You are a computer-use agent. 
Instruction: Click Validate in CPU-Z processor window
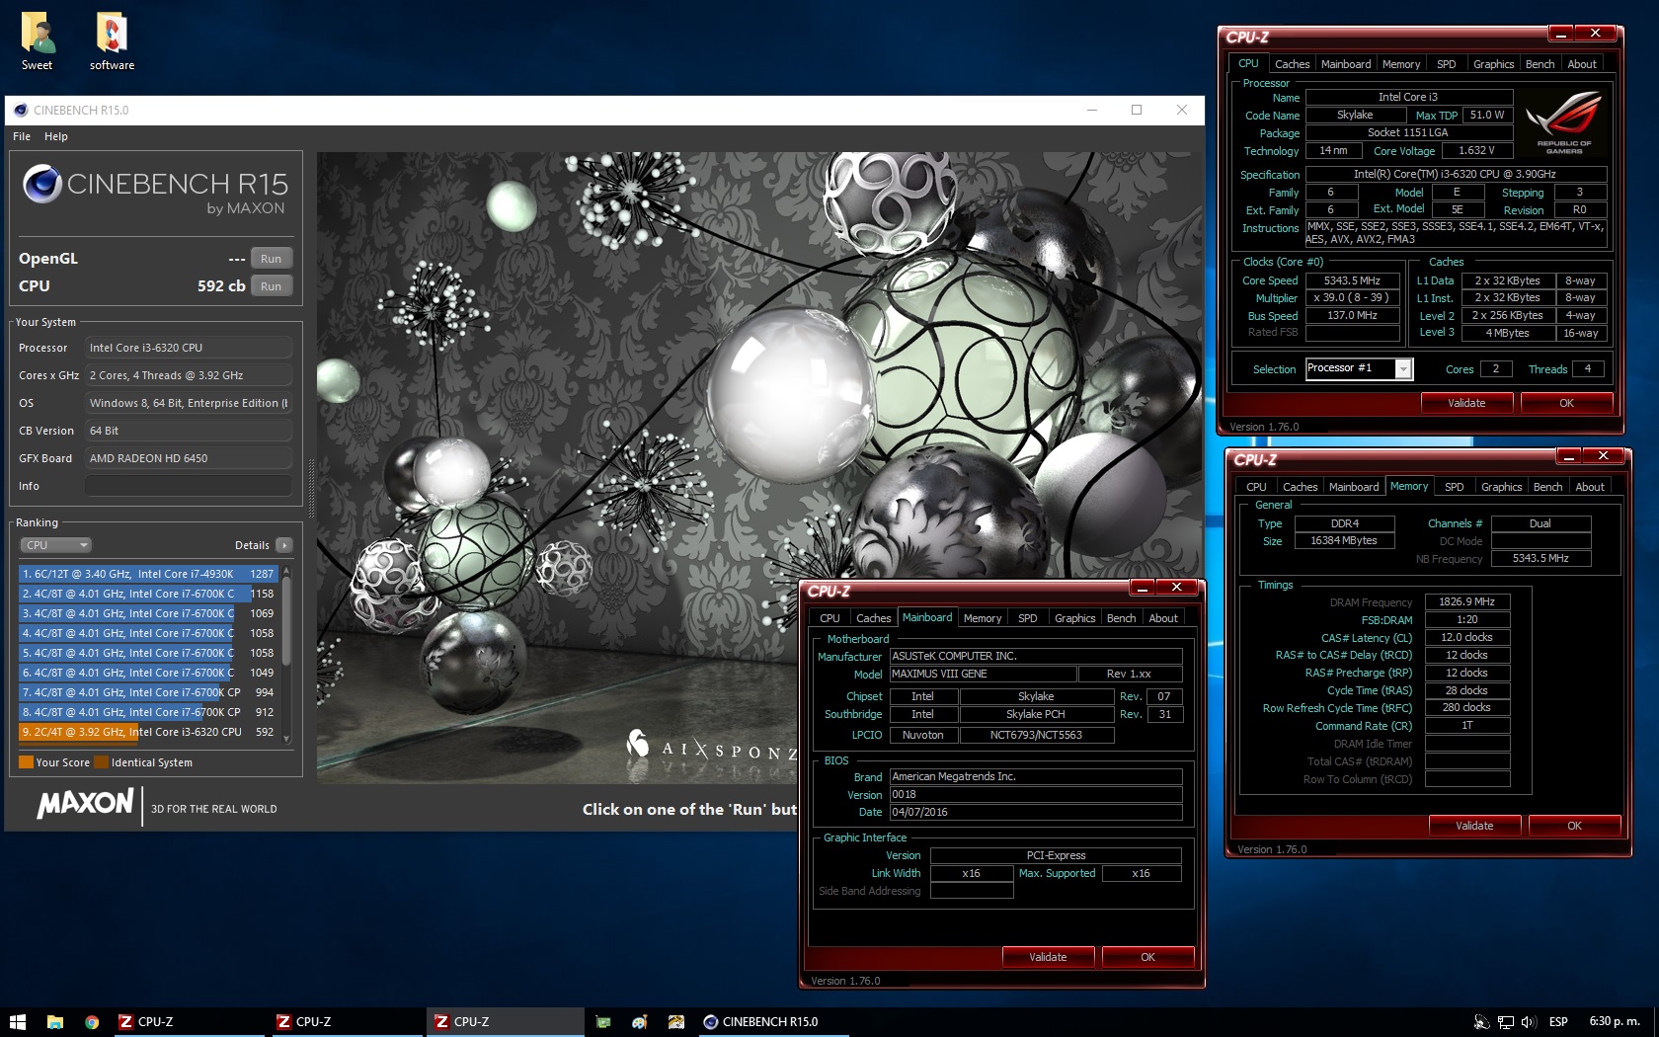(1466, 403)
